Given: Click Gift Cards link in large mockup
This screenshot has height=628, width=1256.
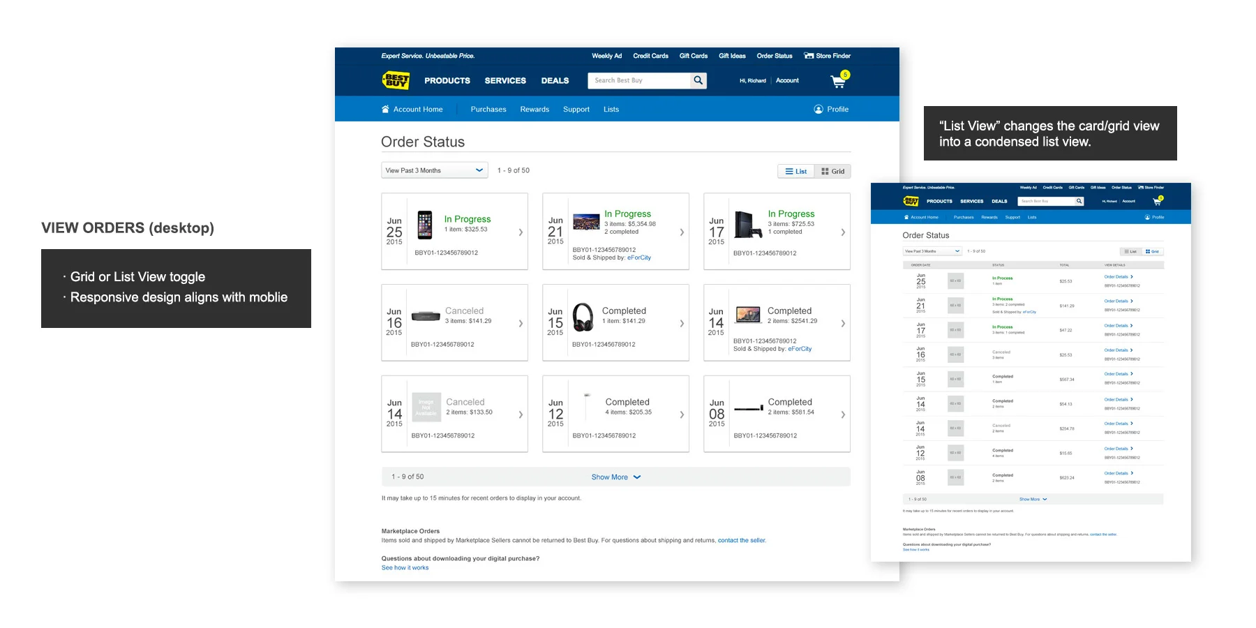Looking at the screenshot, I should click(694, 56).
